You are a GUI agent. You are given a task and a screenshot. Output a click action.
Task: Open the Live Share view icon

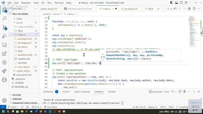4,71
